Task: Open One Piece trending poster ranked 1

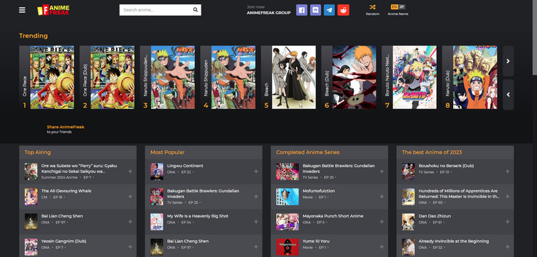Action: 52,77
